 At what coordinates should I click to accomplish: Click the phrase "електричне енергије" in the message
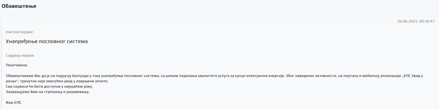tap(265, 76)
